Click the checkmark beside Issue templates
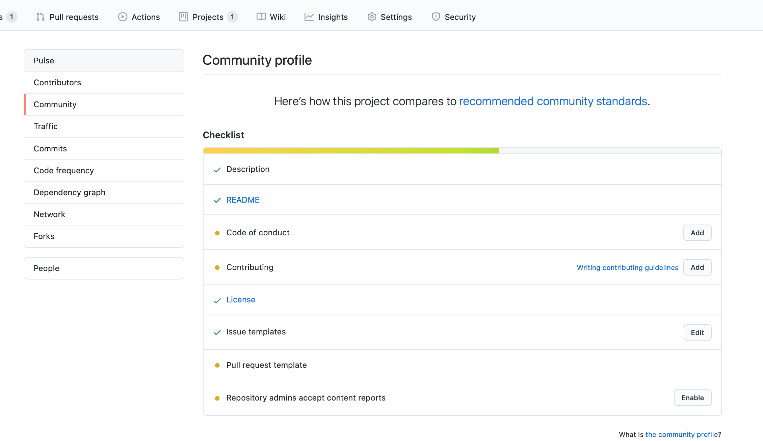 coord(217,332)
